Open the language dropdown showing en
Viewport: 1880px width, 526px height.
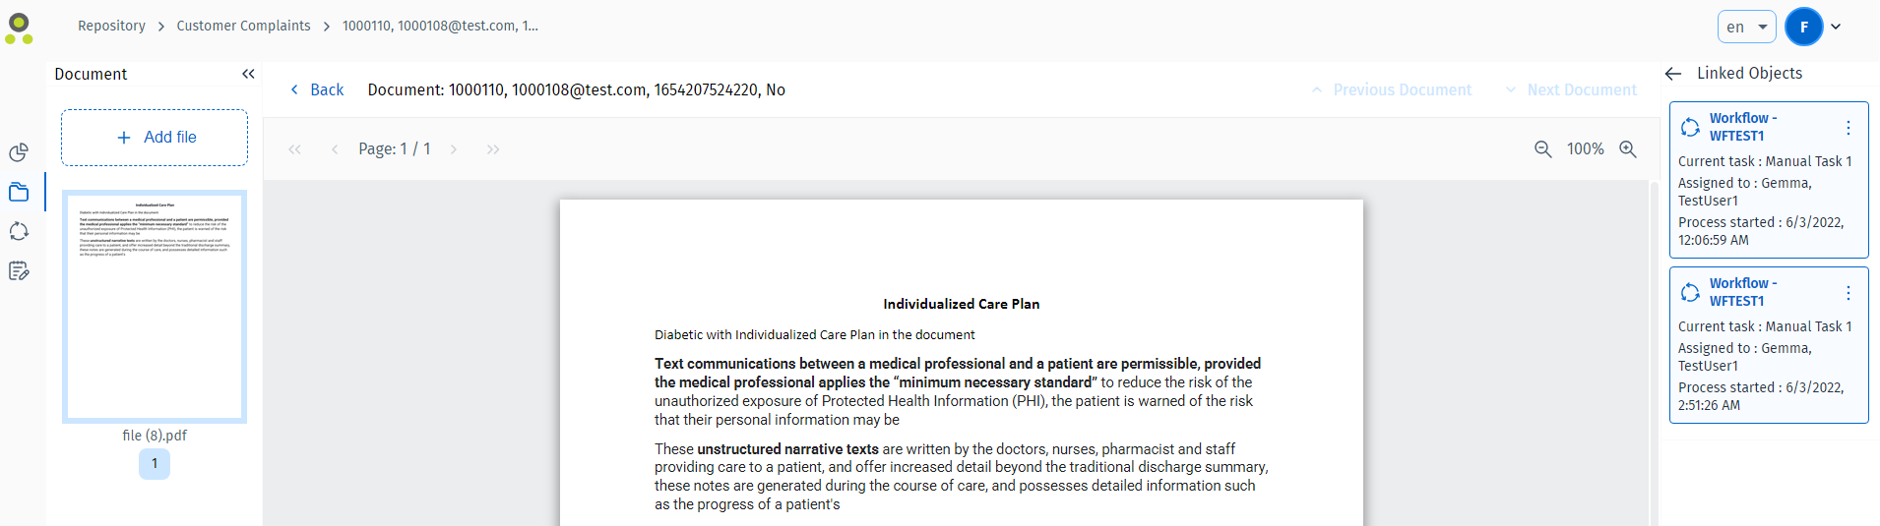point(1746,27)
